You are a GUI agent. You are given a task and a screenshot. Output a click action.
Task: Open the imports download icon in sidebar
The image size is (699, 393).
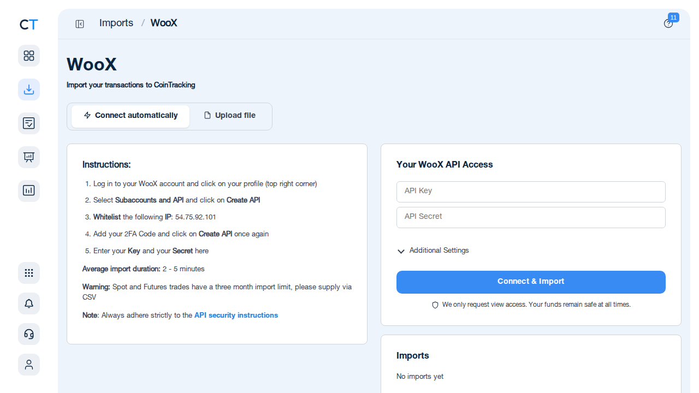[29, 90]
